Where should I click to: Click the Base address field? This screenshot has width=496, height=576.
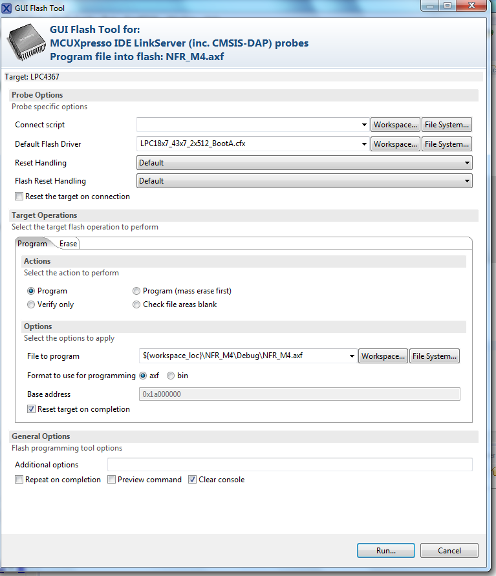point(299,394)
